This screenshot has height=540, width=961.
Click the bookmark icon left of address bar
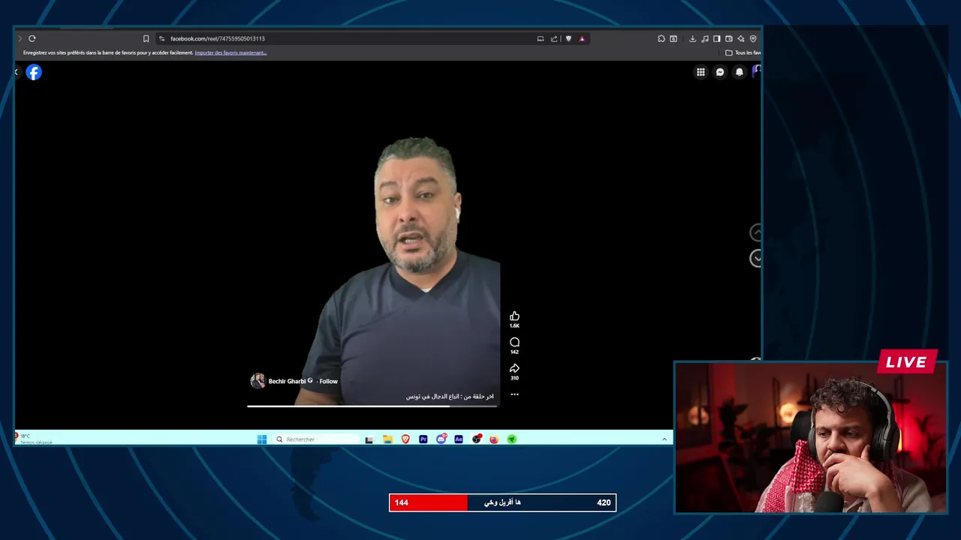[146, 38]
